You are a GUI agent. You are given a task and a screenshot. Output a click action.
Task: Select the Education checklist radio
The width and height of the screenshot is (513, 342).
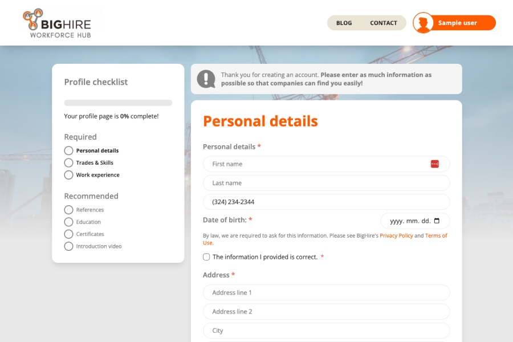pyautogui.click(x=68, y=222)
